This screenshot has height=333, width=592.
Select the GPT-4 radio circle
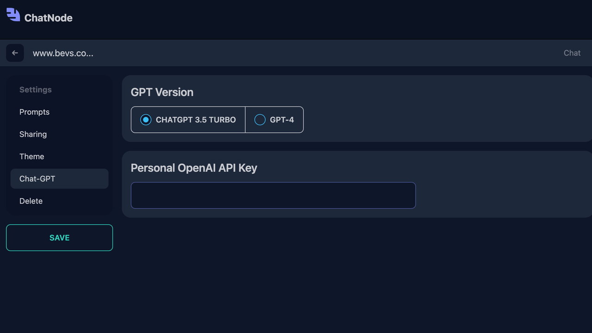tap(260, 120)
